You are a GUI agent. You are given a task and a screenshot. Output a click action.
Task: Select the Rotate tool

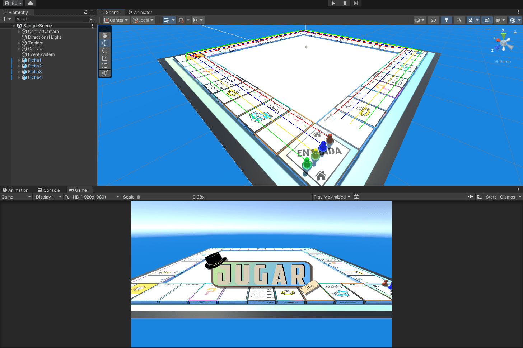105,51
